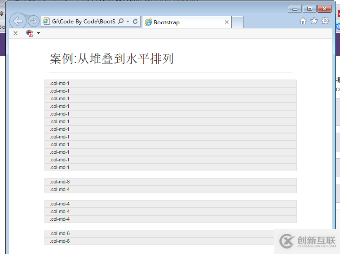Refresh the page with the reload icon

[135, 21]
